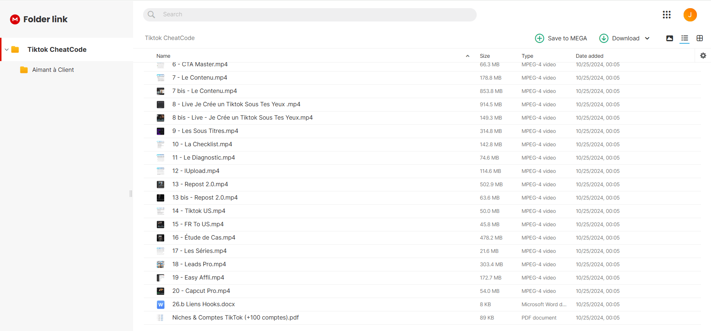This screenshot has width=711, height=331.
Task: Open the media gallery view icon
Action: [x=669, y=38]
